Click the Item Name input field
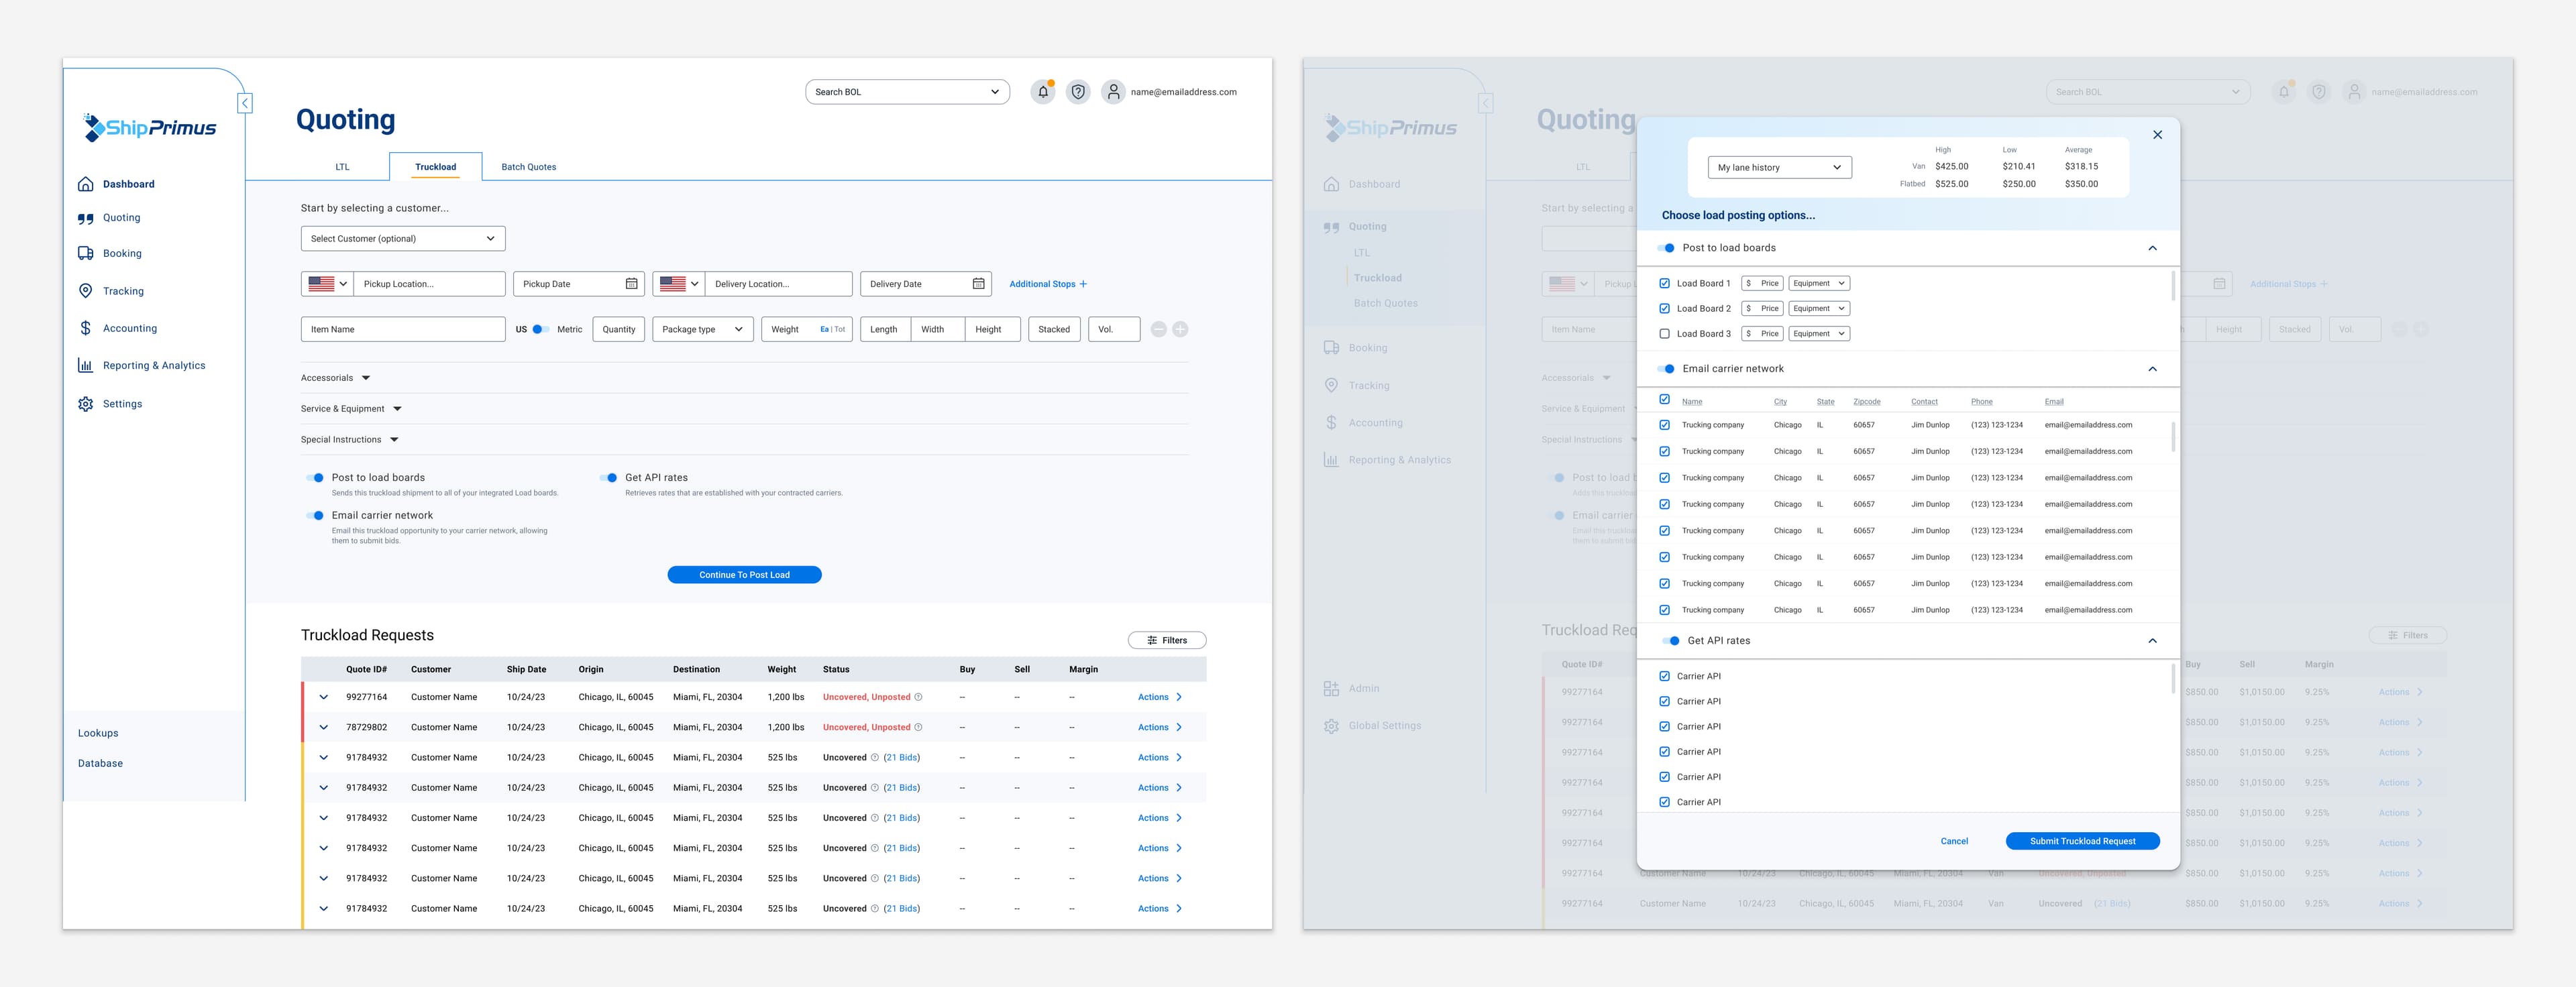The width and height of the screenshot is (2576, 987). coord(403,329)
